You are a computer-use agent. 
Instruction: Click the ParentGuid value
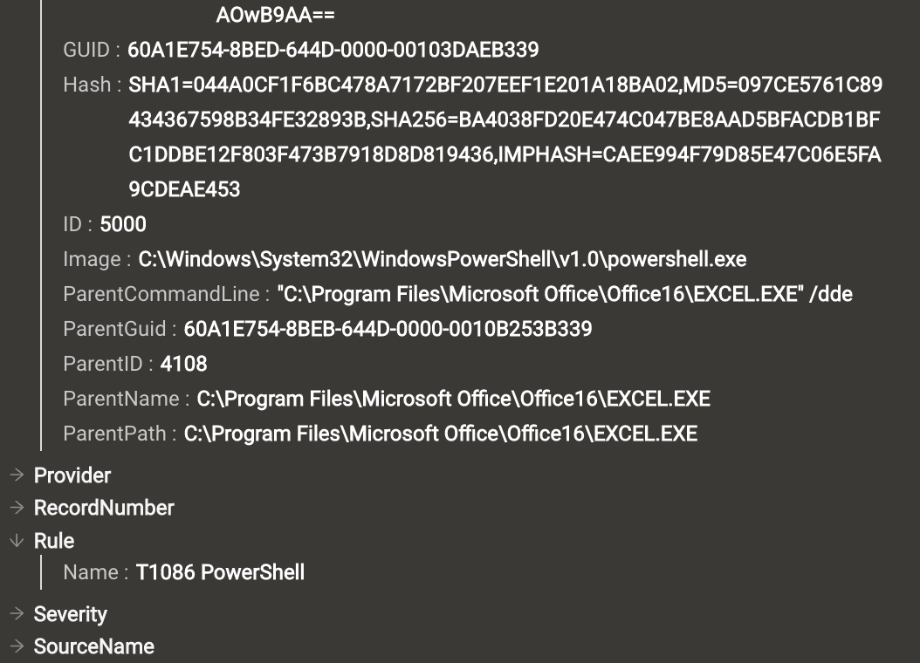[x=388, y=329]
